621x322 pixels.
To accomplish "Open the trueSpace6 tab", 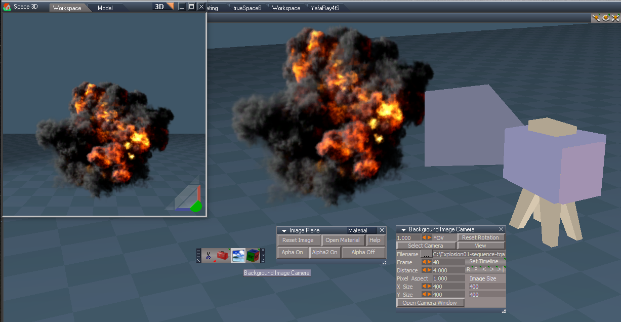I will point(247,8).
